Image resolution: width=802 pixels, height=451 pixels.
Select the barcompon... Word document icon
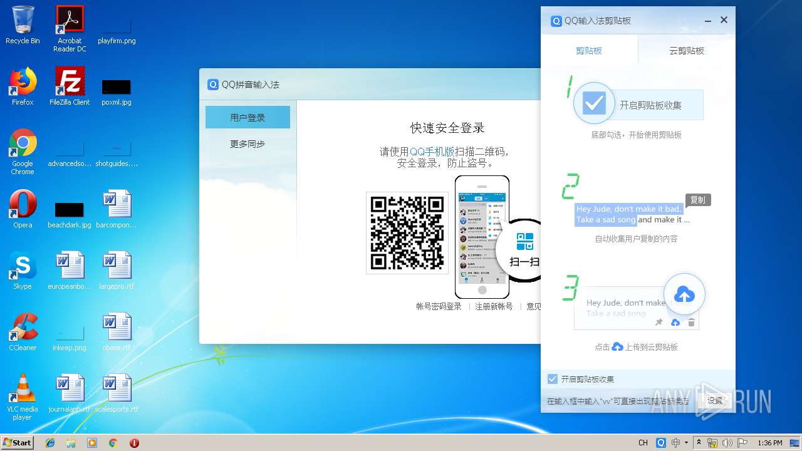pyautogui.click(x=117, y=209)
